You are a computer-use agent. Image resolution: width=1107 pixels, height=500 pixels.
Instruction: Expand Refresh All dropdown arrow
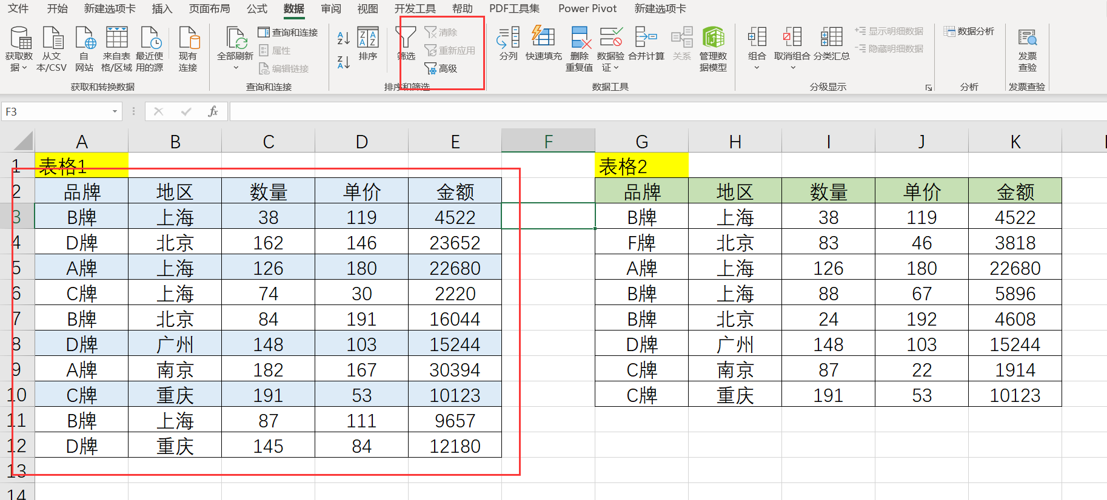[235, 68]
